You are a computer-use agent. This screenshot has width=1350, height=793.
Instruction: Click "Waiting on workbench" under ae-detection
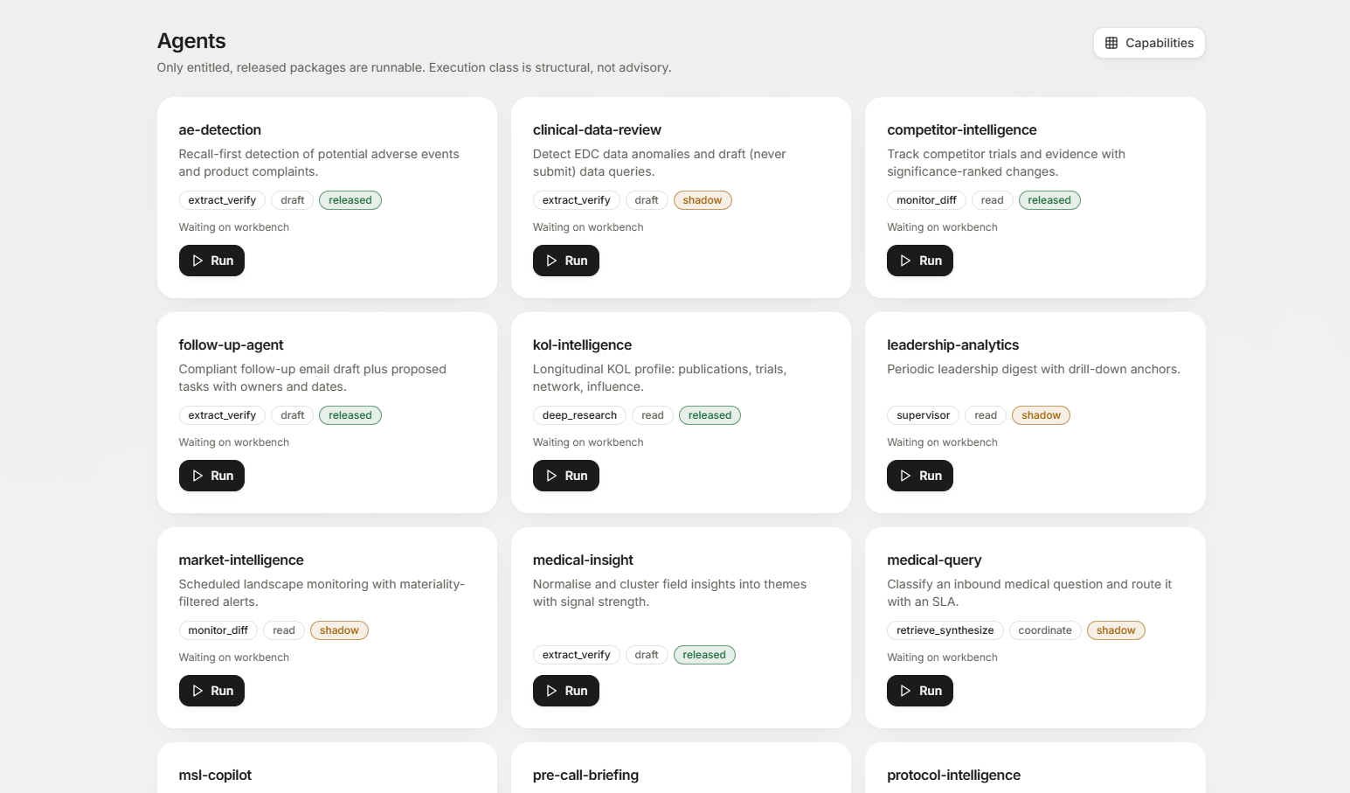pos(234,227)
